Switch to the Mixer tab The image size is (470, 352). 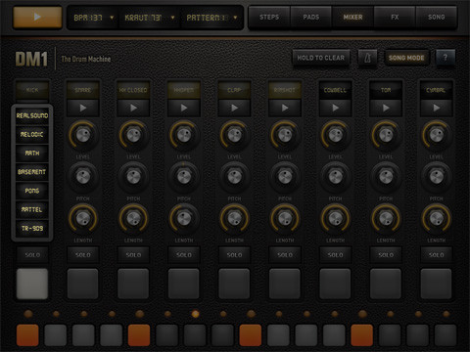(352, 17)
